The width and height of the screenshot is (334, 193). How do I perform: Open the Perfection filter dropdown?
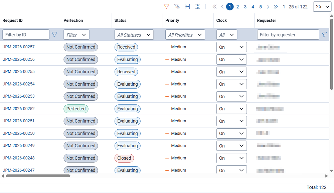tap(76, 35)
